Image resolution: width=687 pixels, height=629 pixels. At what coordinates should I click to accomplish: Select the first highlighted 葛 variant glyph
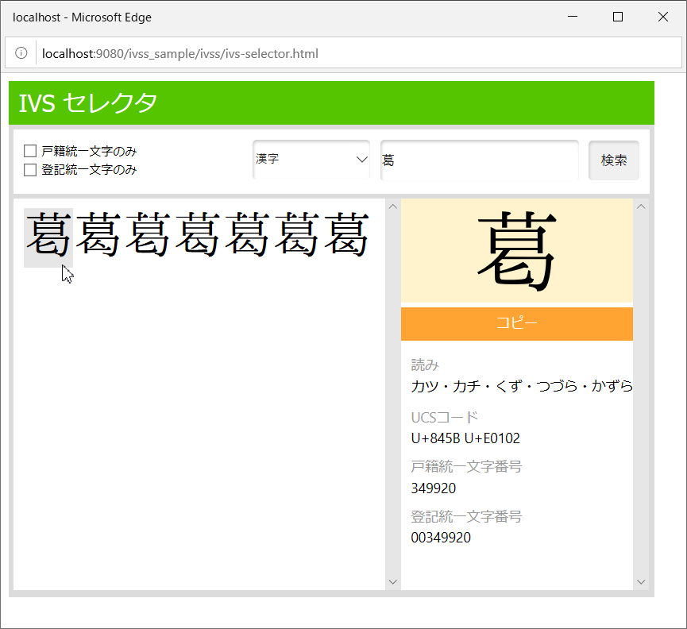coord(48,236)
